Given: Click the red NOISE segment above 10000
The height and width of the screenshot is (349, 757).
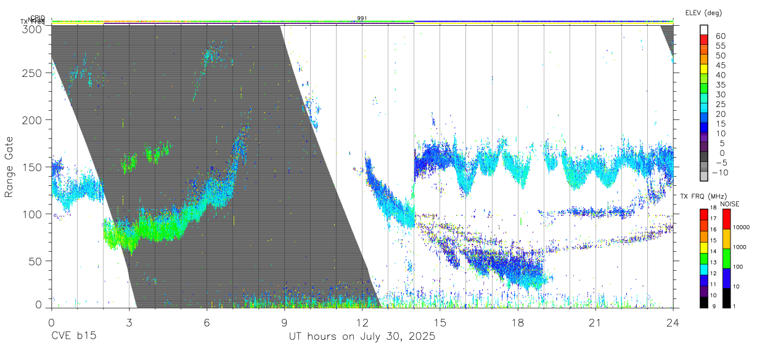Looking at the screenshot, I should [x=727, y=219].
